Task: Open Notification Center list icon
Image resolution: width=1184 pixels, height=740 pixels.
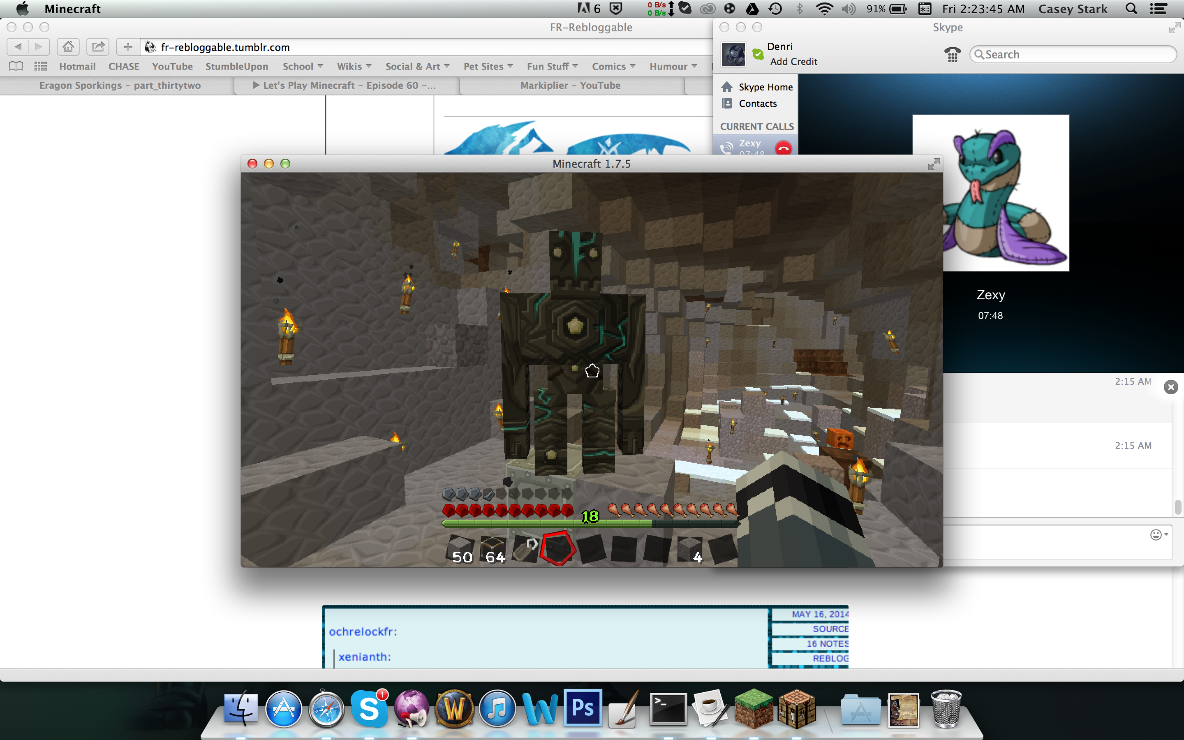Action: [x=1159, y=9]
